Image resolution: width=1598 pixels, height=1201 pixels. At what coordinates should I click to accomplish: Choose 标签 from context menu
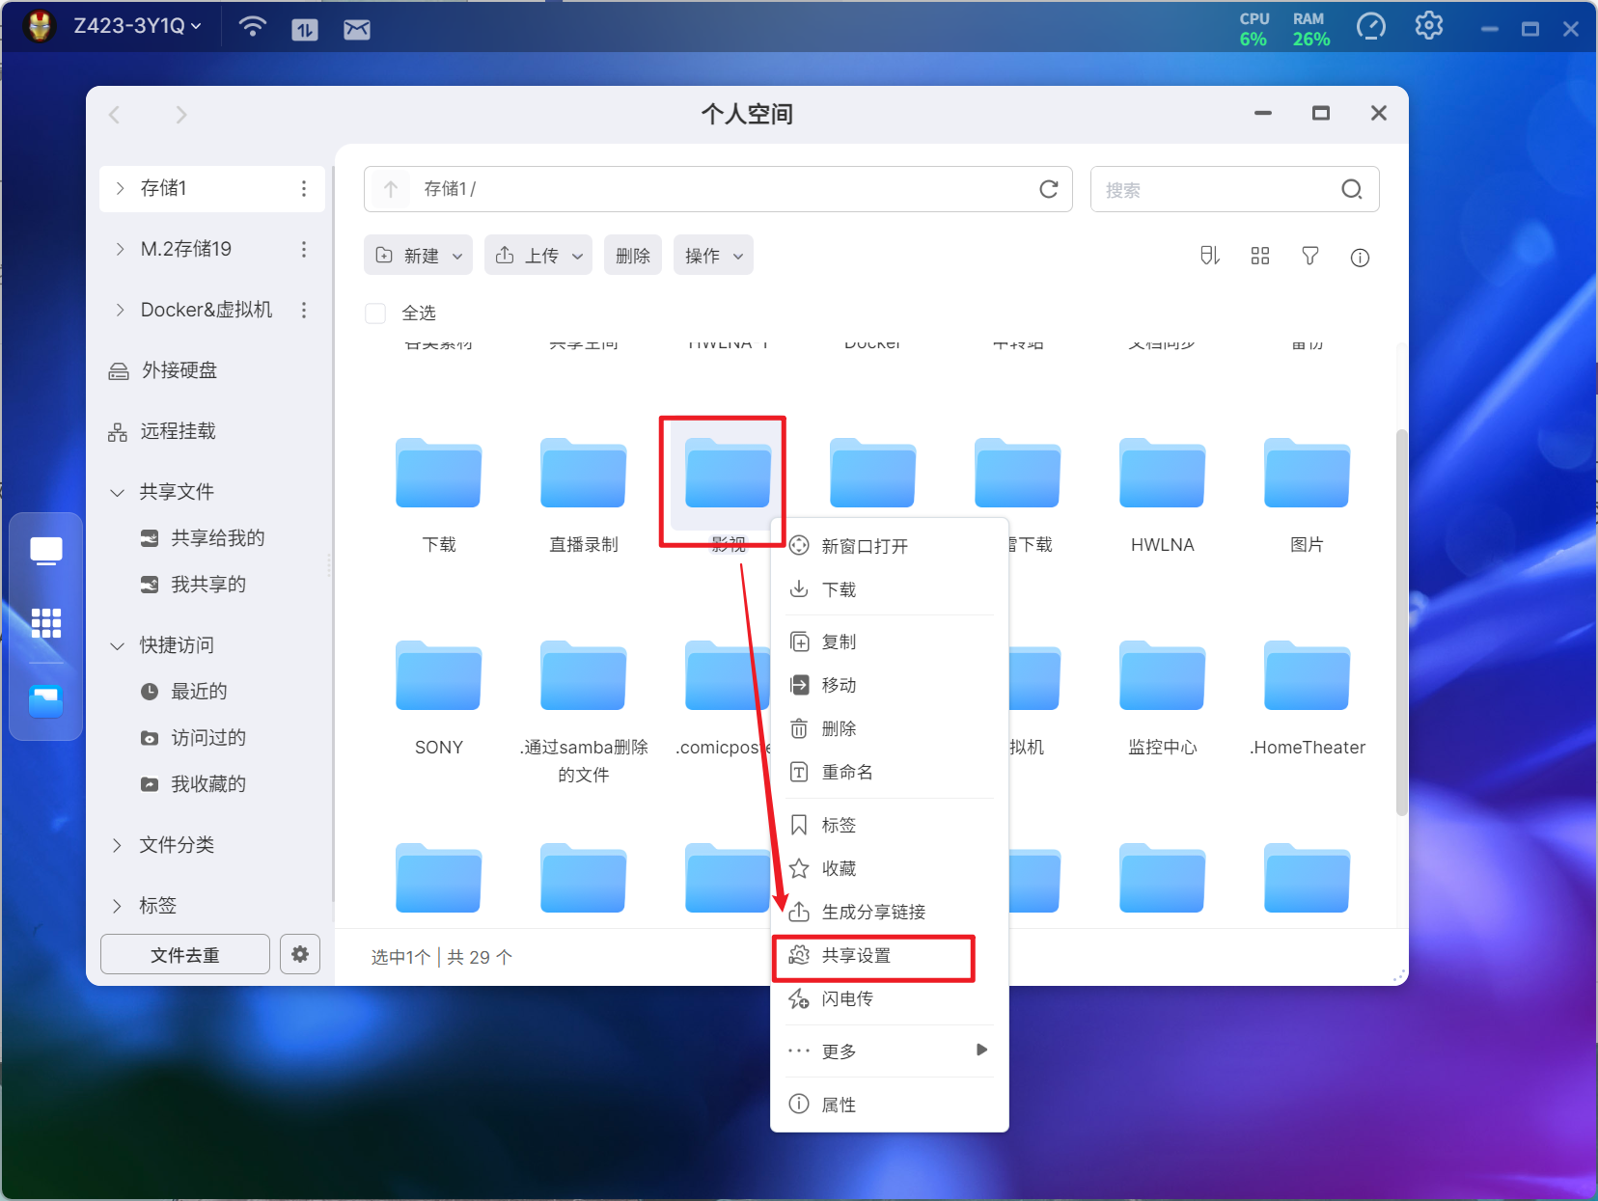(x=890, y=825)
